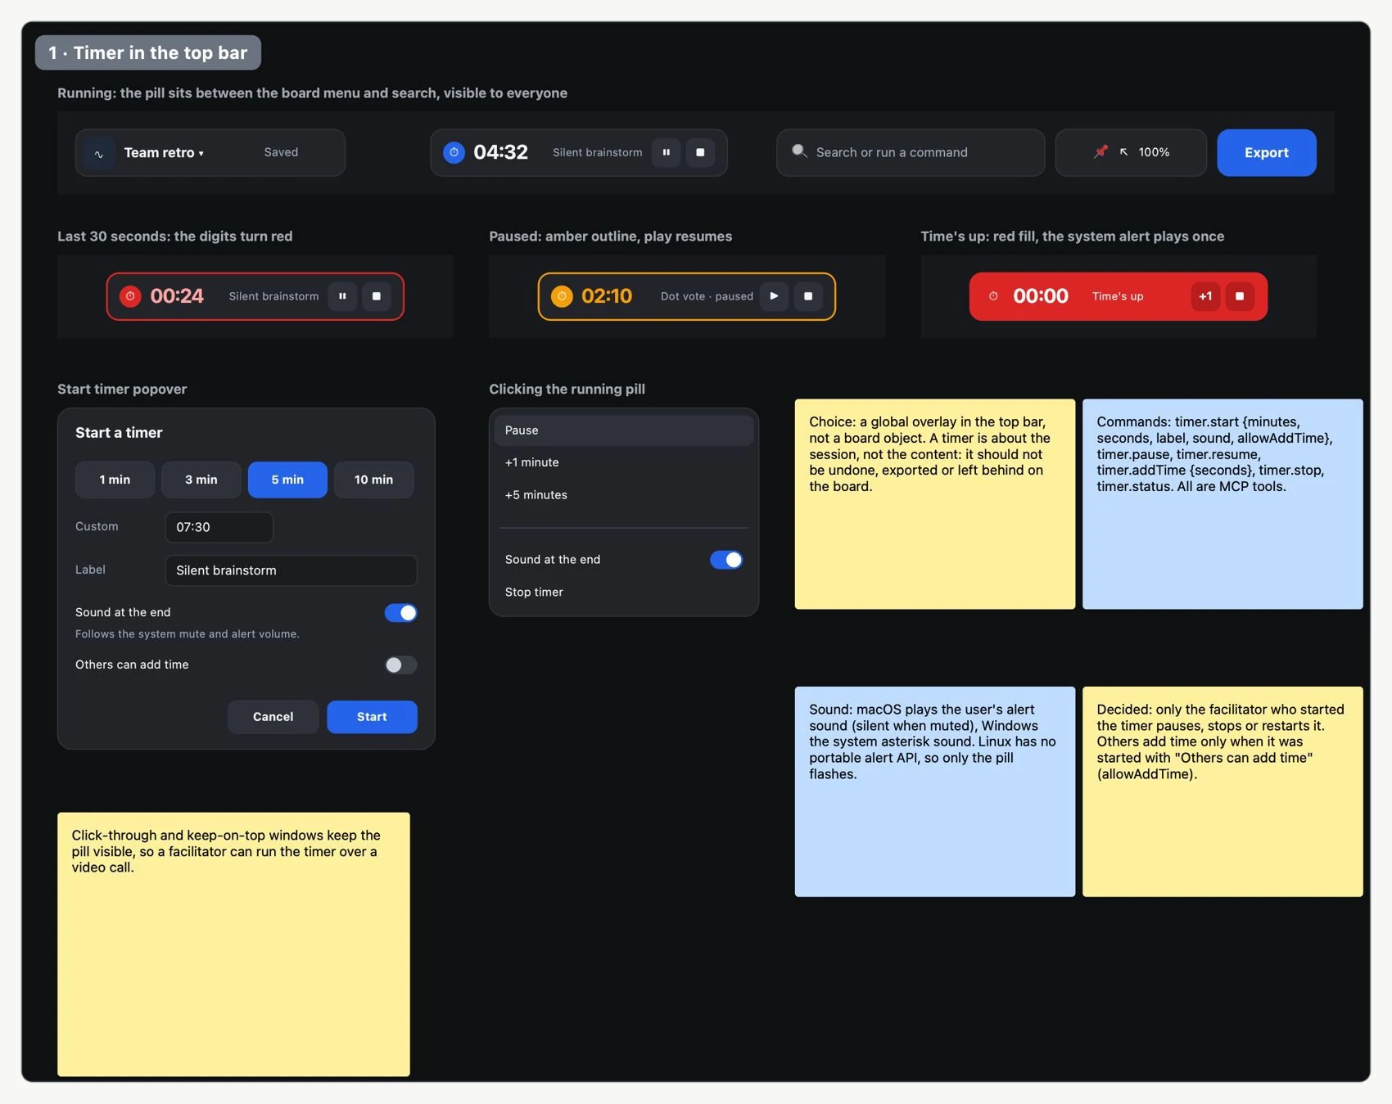Viewport: 1392px width, 1104px height.
Task: Click the Custom time field showing 07:30
Action: [219, 527]
